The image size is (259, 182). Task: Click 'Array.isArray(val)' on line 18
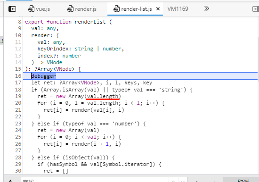tap(72, 90)
